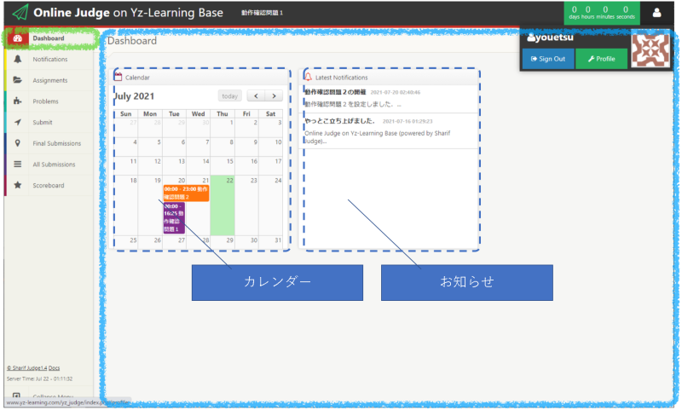
Task: Click the All Submissions list icon
Action: point(17,164)
